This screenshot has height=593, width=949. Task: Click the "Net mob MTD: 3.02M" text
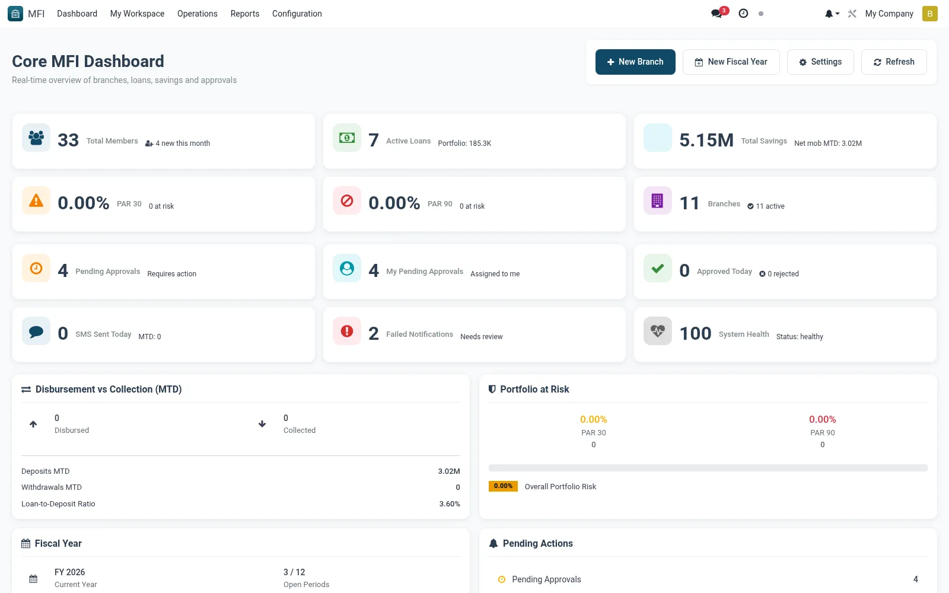coord(828,144)
